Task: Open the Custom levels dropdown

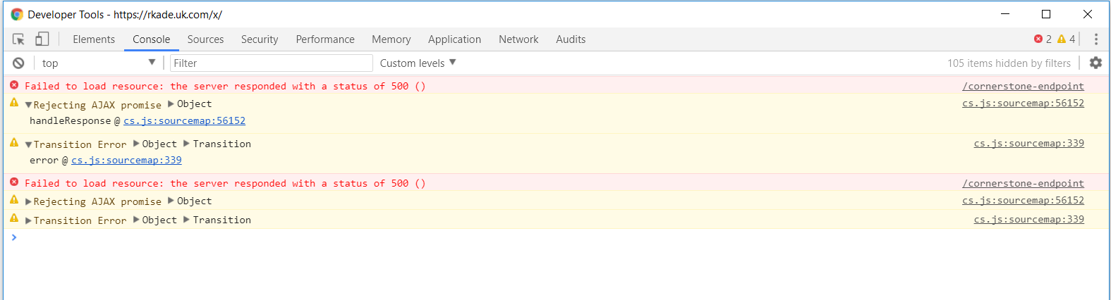Action: pyautogui.click(x=418, y=63)
